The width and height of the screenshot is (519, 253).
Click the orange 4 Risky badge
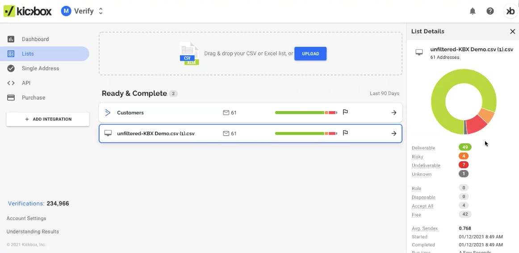coord(464,156)
